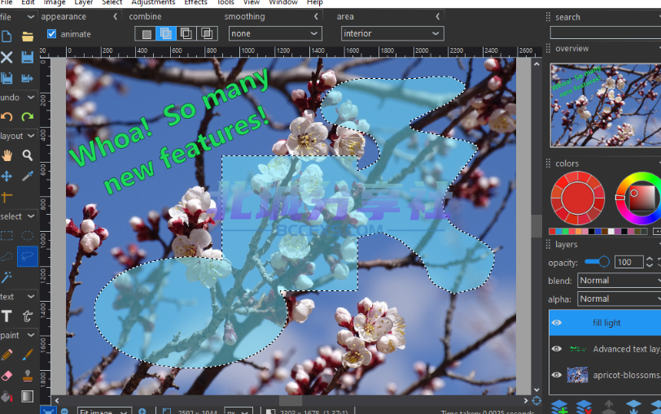Open the Effects menu
The height and width of the screenshot is (414, 661).
195,2
